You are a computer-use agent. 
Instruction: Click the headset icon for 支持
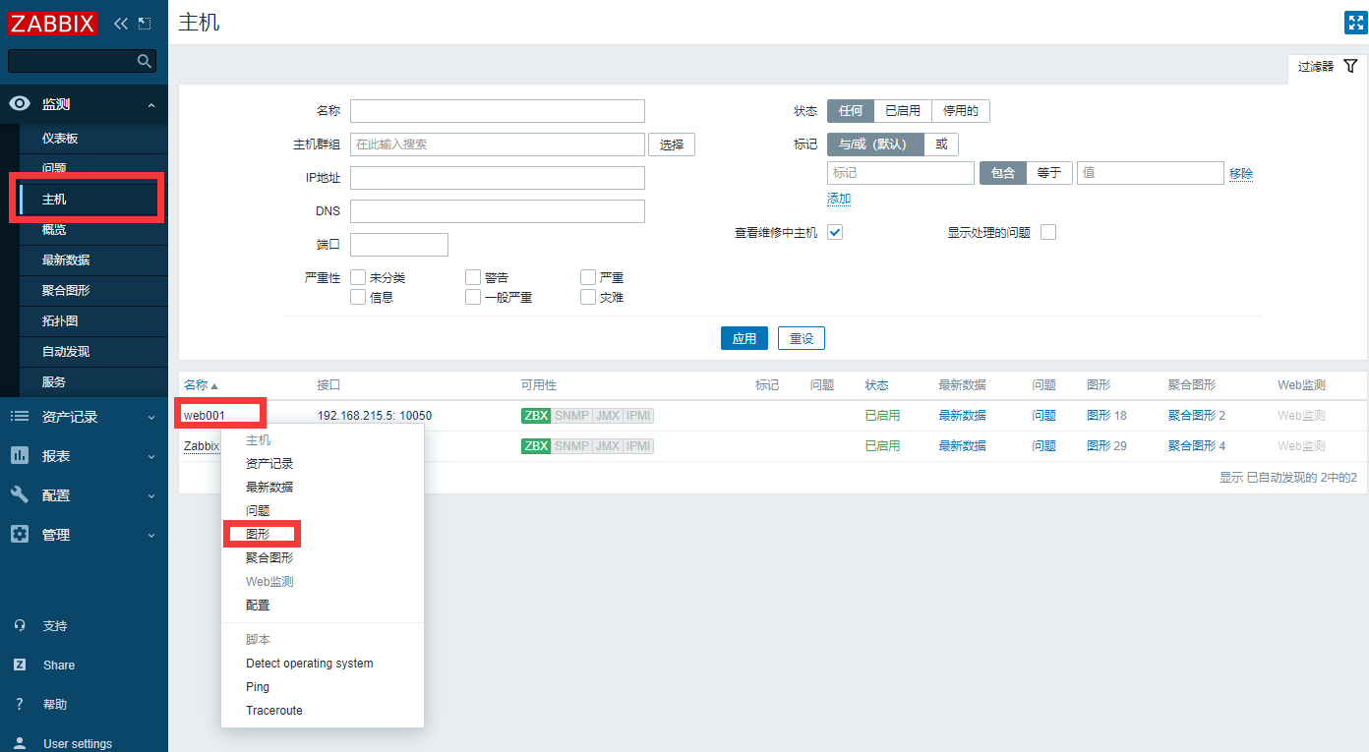[x=20, y=625]
